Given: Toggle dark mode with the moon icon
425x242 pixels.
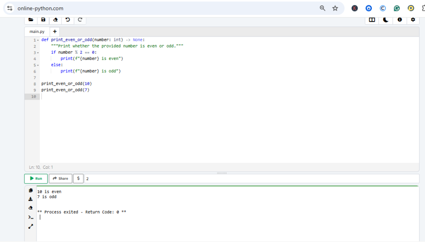Looking at the screenshot, I should click(386, 20).
